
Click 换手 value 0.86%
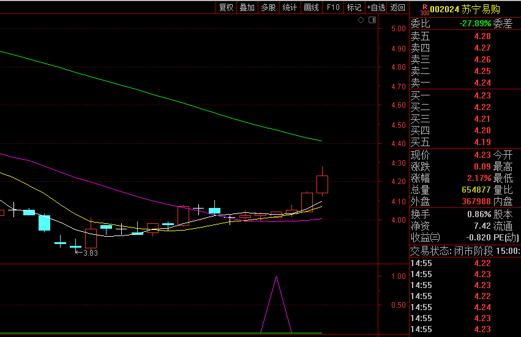tap(479, 214)
